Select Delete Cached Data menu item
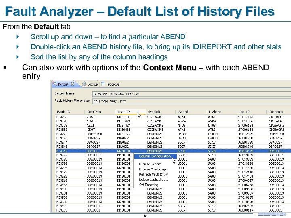Viewport: 291px width, 218px height. coord(154,180)
